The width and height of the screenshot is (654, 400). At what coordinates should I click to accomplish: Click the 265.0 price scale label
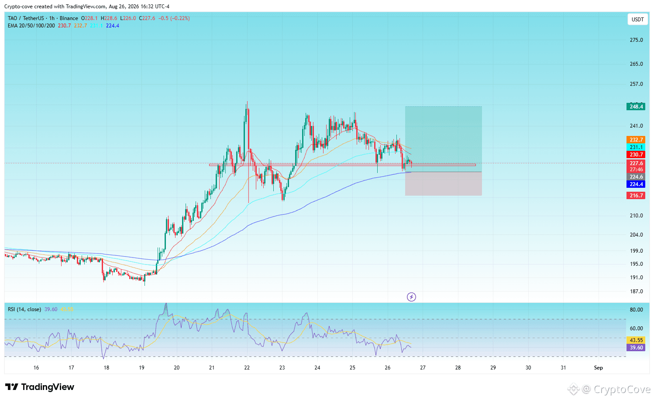(x=636, y=64)
